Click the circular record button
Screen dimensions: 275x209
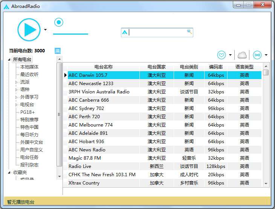58,22
